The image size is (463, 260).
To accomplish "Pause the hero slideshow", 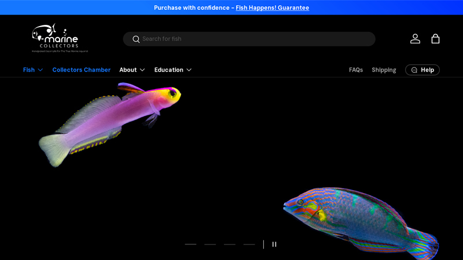I will tap(274, 244).
